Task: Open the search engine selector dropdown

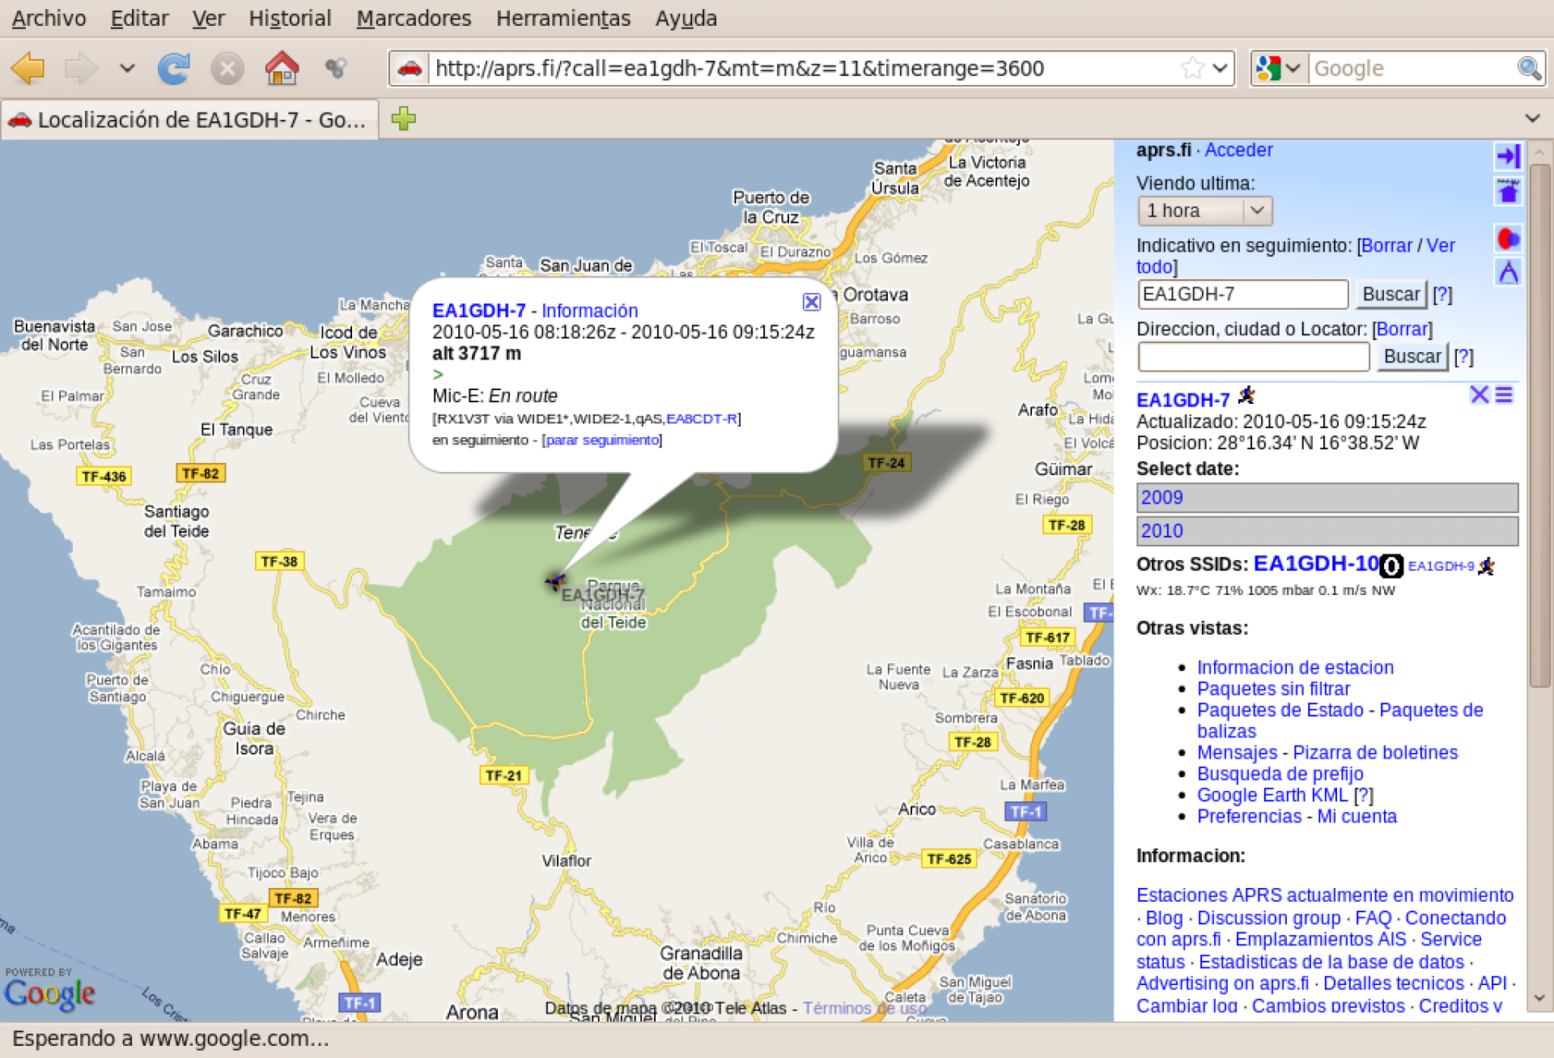Action: point(1280,68)
